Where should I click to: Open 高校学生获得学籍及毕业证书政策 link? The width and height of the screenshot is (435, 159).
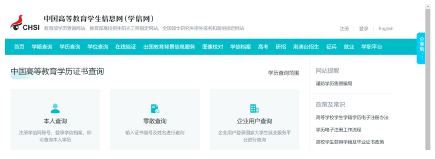350,142
